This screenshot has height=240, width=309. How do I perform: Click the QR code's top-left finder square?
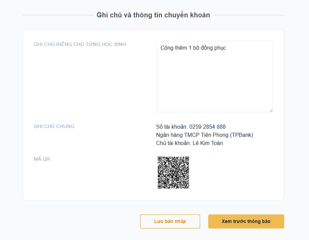coord(160,159)
